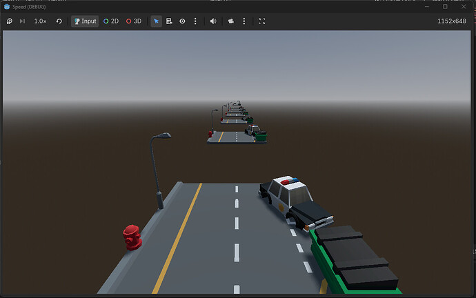
Task: Open the 1.0× game speed dropdown
Action: pos(41,21)
